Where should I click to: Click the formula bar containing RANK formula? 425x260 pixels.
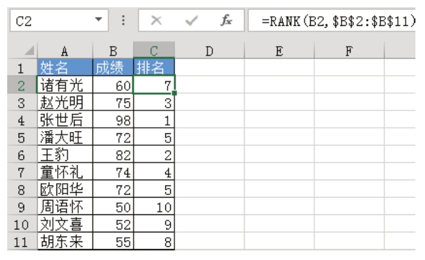(x=338, y=22)
